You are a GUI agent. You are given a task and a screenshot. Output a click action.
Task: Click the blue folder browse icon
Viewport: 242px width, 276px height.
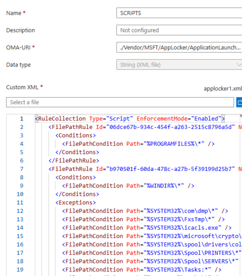(x=239, y=102)
